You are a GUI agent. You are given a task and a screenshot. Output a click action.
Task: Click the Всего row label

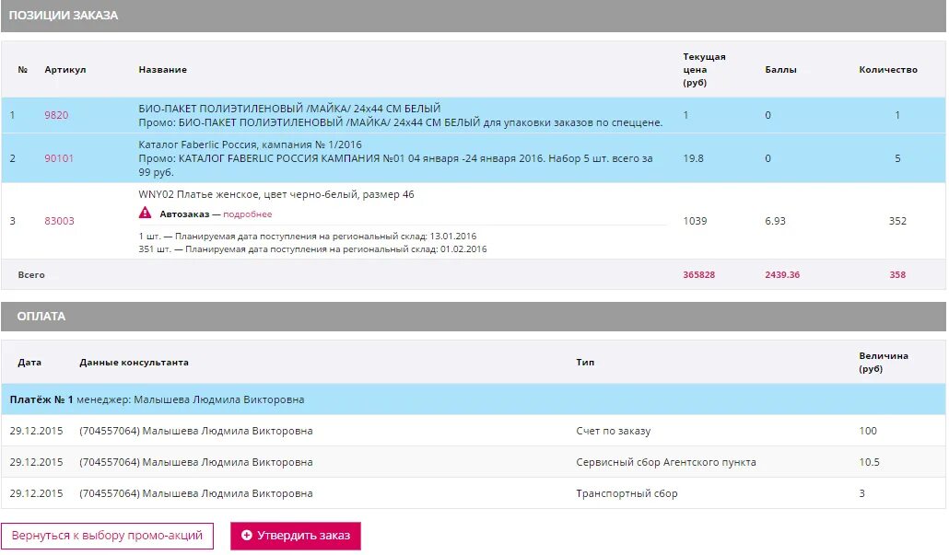tap(31, 274)
